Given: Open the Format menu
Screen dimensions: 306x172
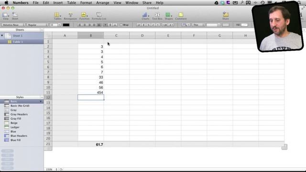Looking at the screenshot, I should point(86,3).
